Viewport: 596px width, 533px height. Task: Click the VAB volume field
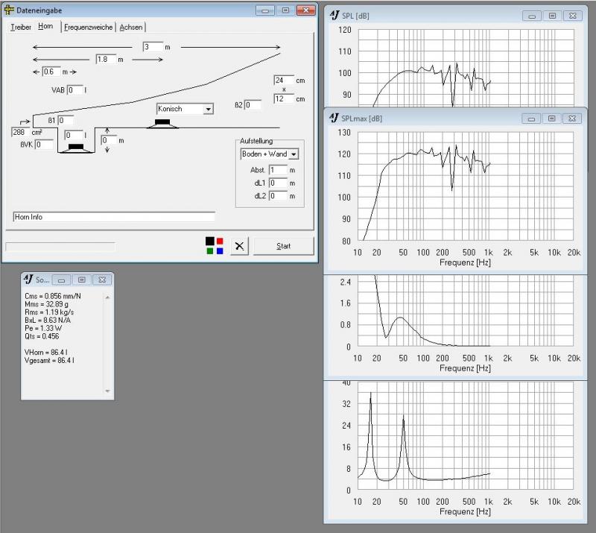click(75, 90)
